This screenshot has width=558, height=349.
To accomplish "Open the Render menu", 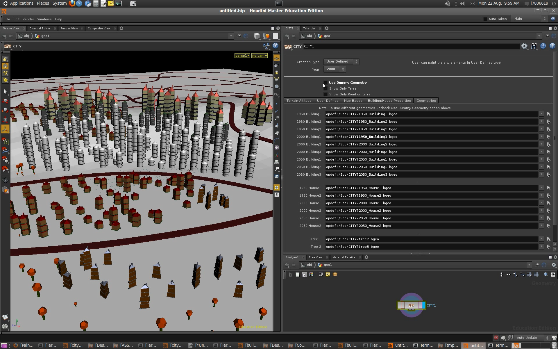I will pos(28,19).
